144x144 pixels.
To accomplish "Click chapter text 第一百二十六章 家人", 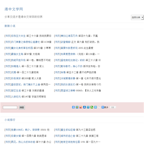I will (x=33, y=66).
